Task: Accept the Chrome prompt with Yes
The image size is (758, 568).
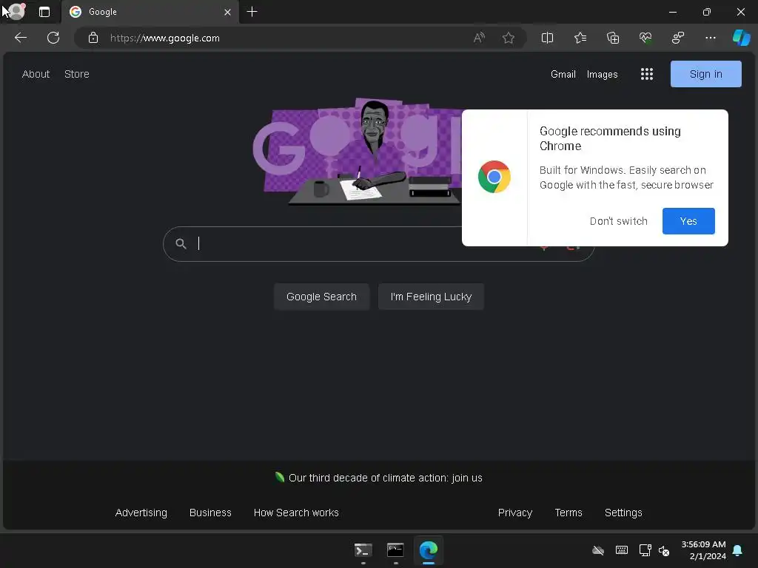Action: pyautogui.click(x=688, y=221)
